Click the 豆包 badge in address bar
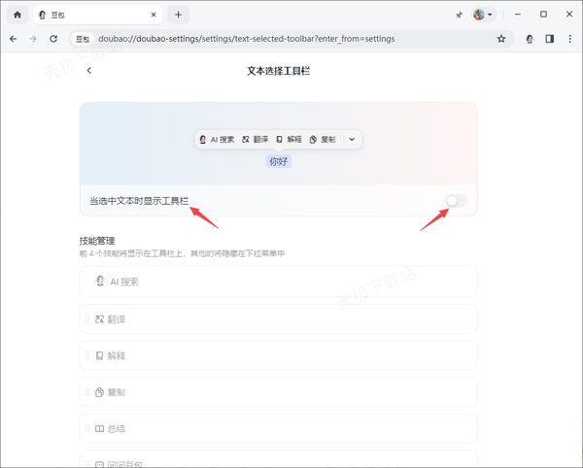This screenshot has height=468, width=583. click(x=83, y=39)
